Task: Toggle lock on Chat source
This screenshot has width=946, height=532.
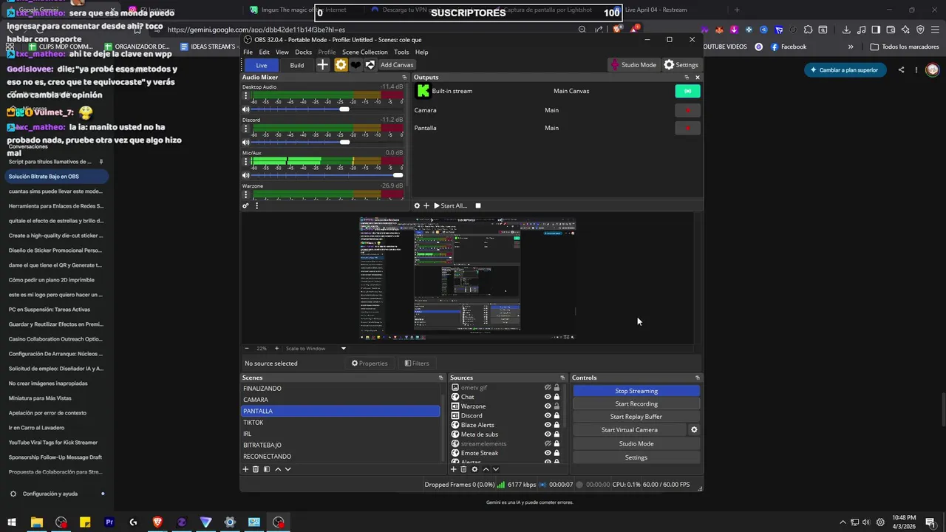Action: 557,397
